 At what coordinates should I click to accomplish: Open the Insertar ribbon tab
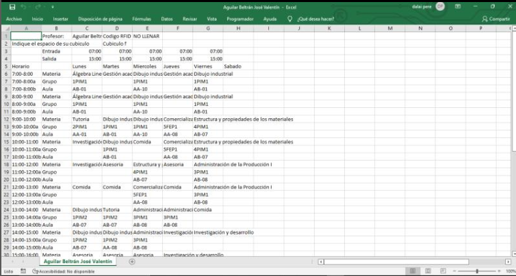[x=60, y=19]
